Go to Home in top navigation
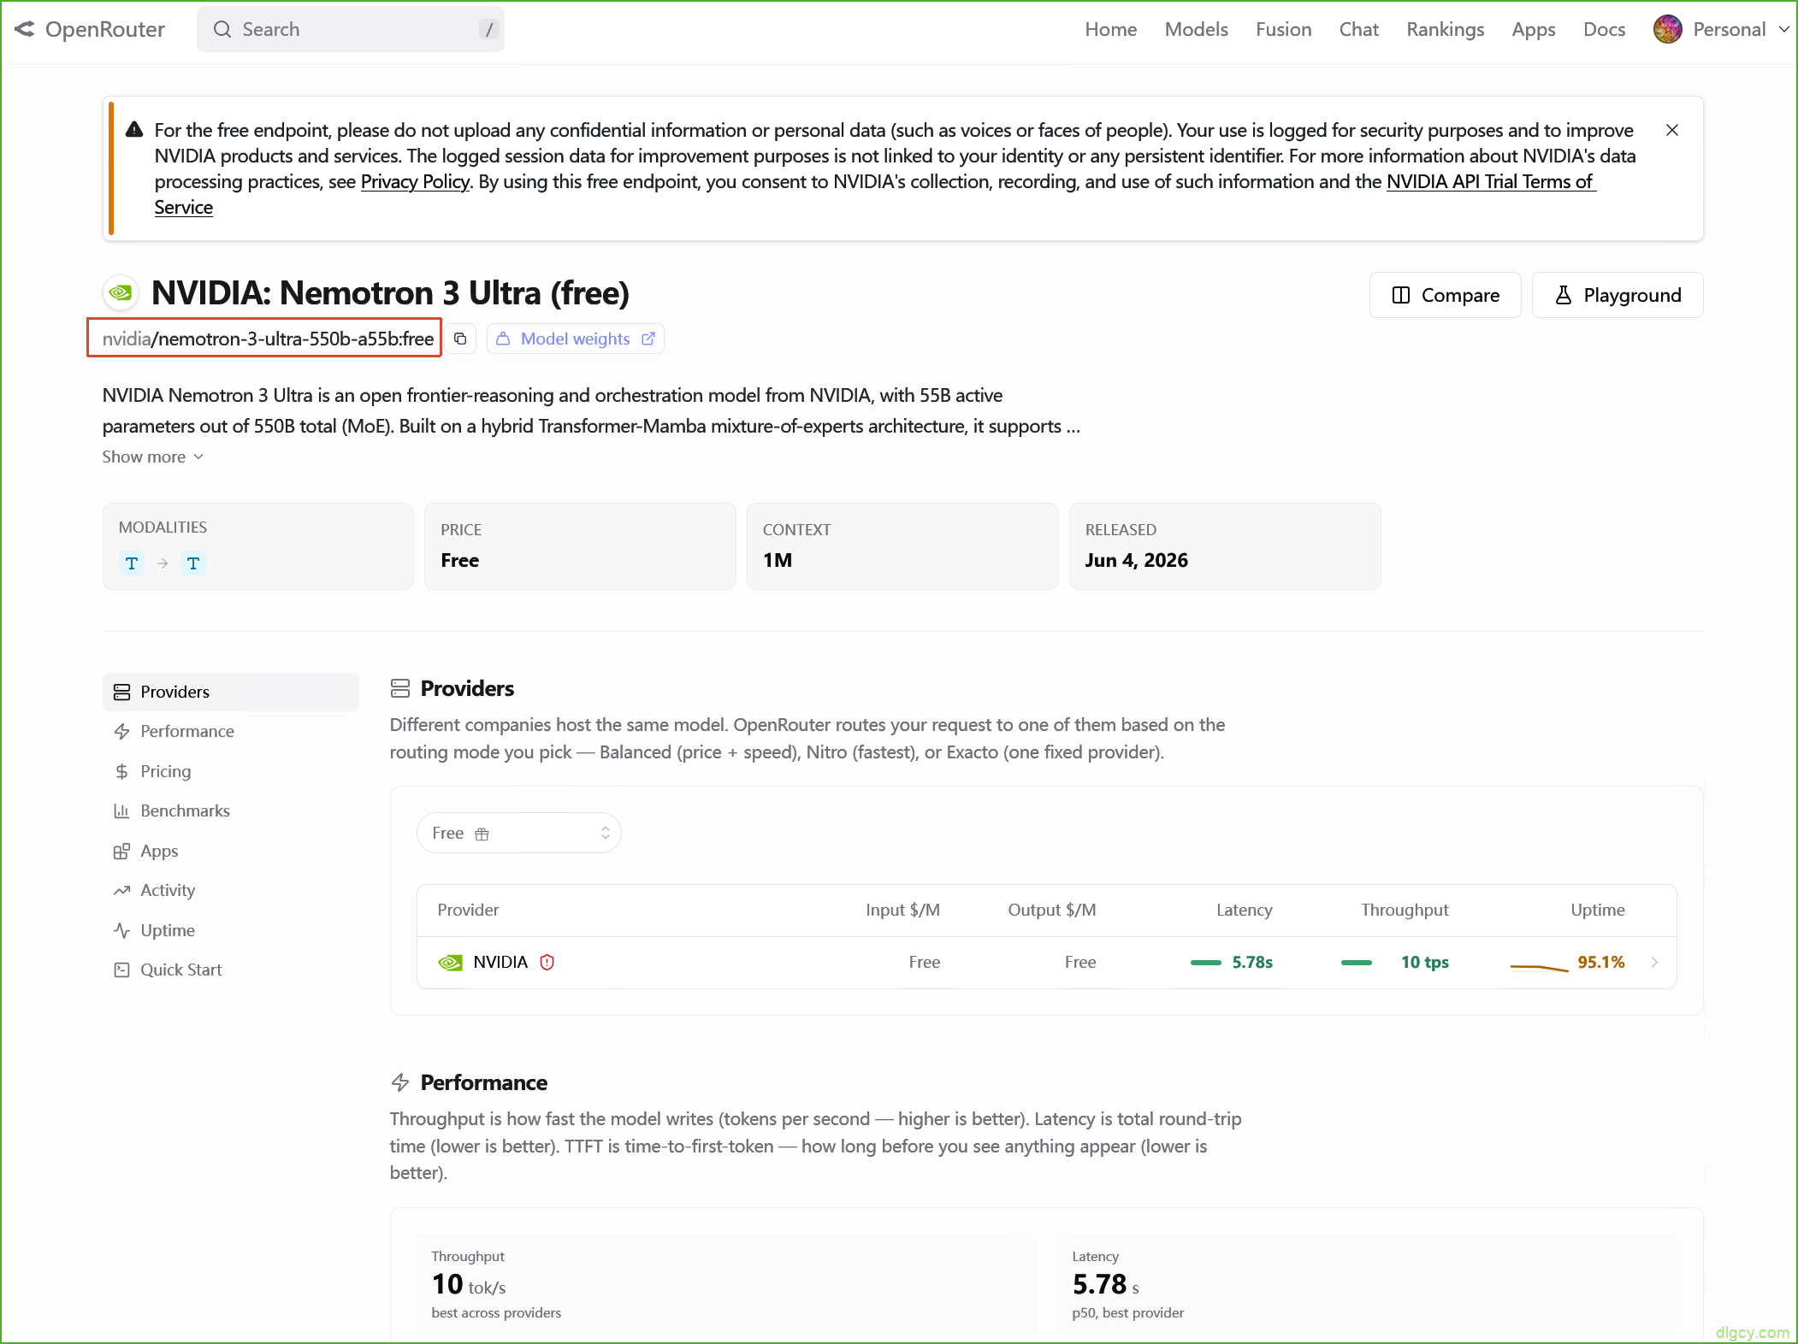Screen dimensions: 1798x1344 tap(1111, 29)
